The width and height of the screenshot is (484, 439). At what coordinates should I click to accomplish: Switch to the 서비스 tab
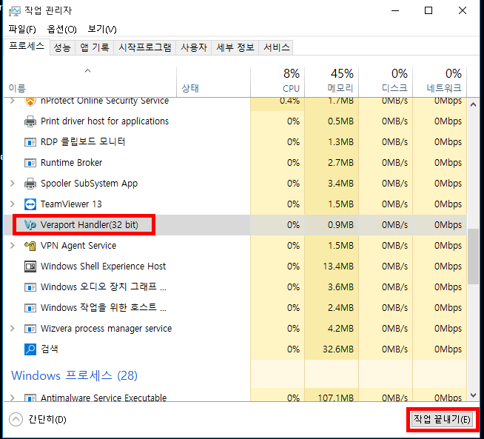[276, 47]
